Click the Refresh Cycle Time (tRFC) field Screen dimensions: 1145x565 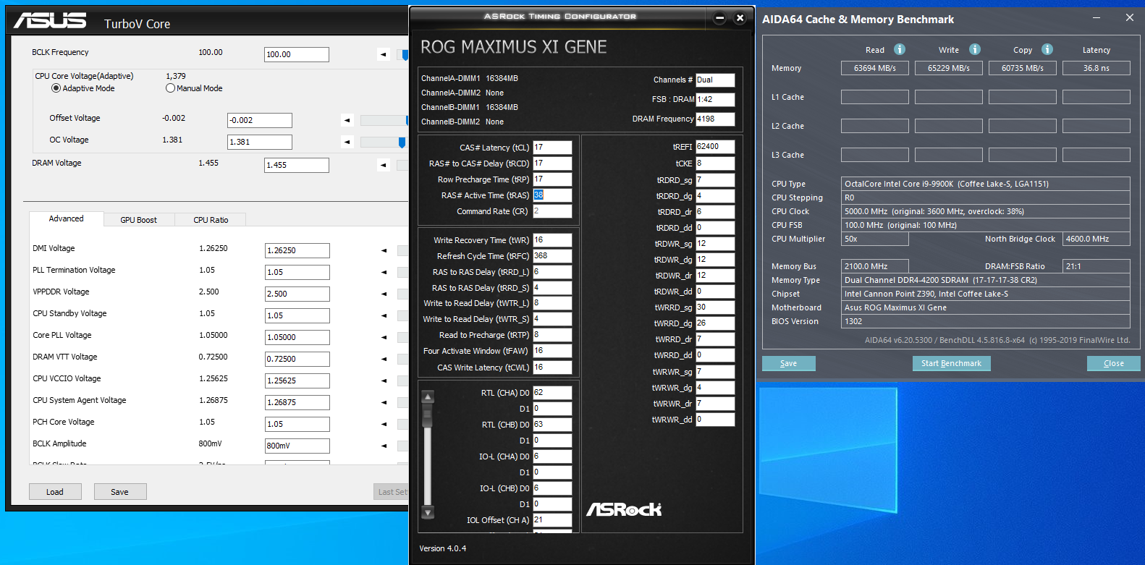tap(552, 256)
